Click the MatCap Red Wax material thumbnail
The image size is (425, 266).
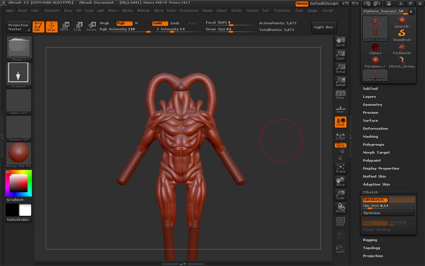pos(19,154)
